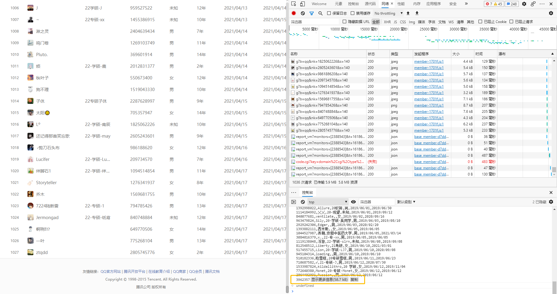This screenshot has height=294, width=557.
Task: Open the QQ会员 footer link
Action: click(x=196, y=272)
